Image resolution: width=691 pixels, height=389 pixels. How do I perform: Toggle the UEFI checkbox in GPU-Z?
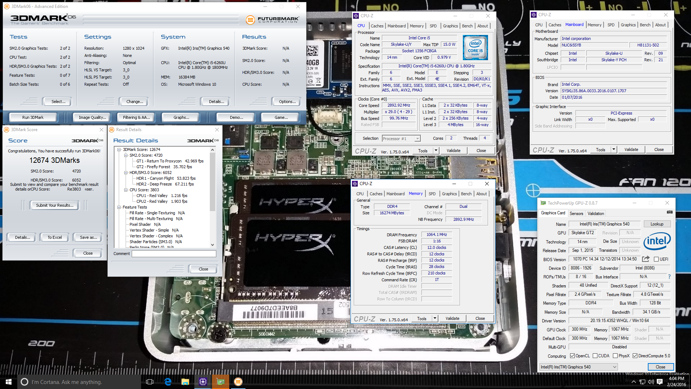point(656,259)
